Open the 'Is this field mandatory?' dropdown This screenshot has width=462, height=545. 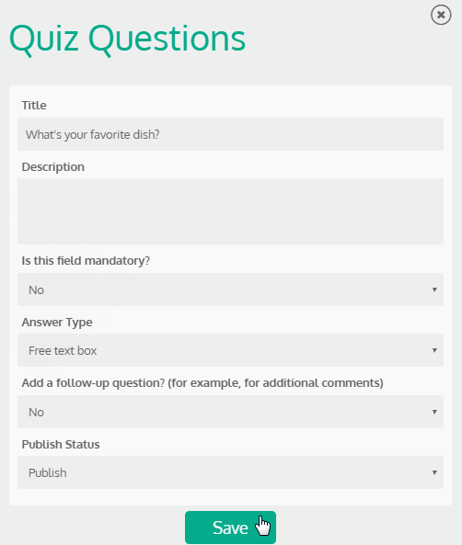tap(230, 290)
